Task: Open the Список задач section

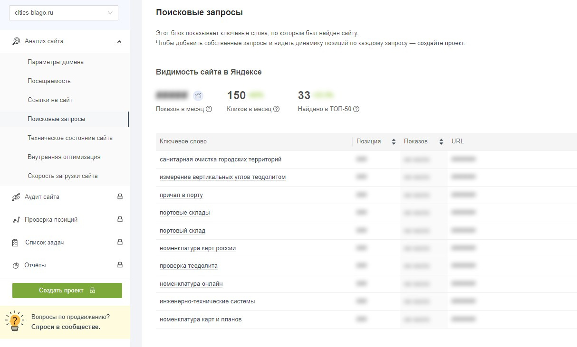Action: tap(45, 243)
